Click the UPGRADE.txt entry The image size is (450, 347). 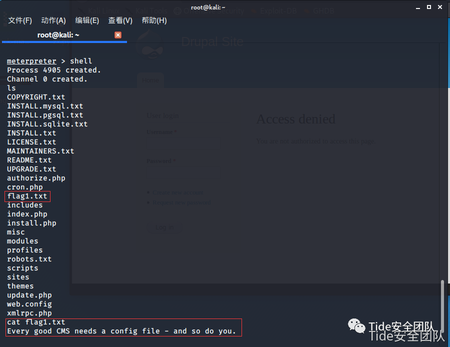coord(31,169)
